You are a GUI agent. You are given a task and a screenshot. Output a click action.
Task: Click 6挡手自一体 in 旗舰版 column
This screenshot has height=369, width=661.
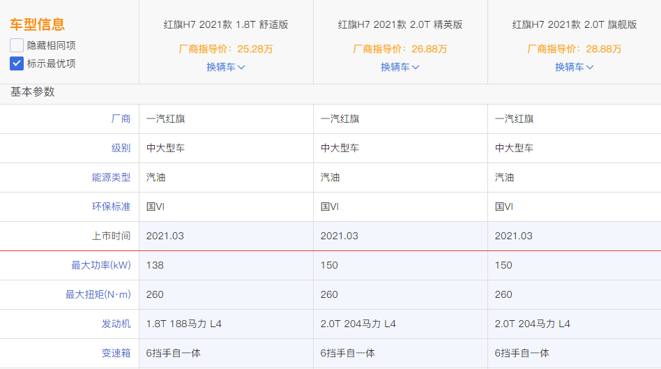click(522, 353)
